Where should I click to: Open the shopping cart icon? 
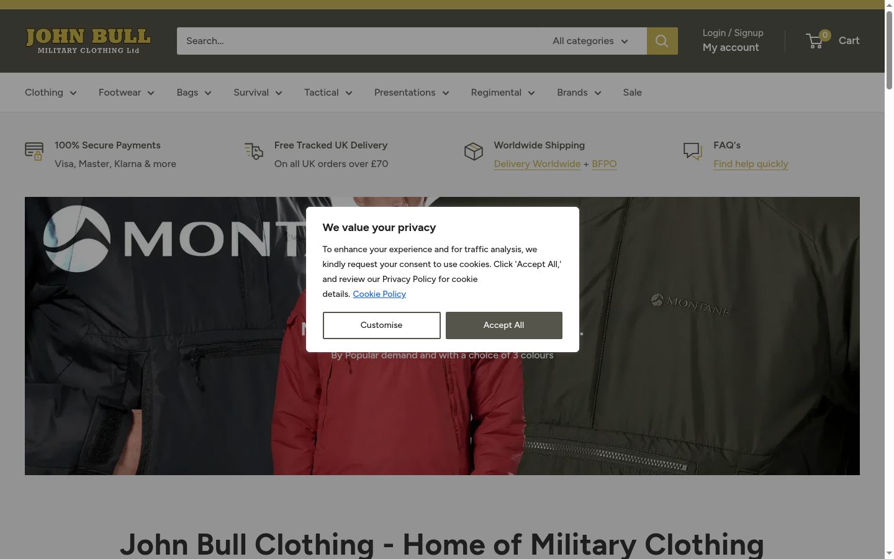(815, 41)
